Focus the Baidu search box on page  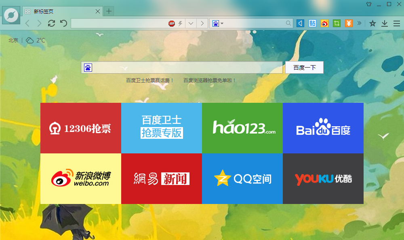(182, 67)
